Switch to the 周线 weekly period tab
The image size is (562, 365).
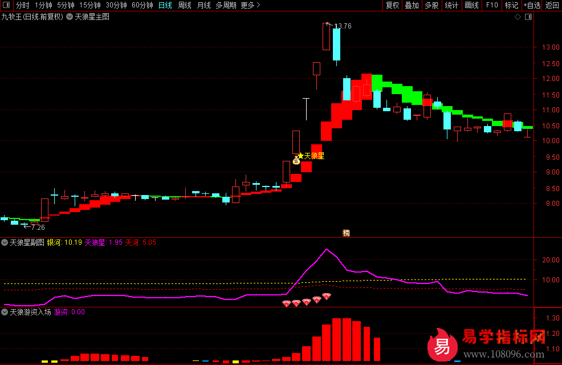pos(185,5)
